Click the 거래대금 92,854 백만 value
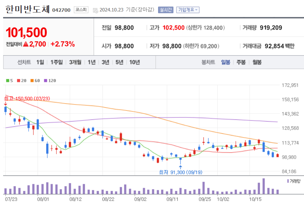The height and width of the screenshot is (209, 304). point(279,46)
